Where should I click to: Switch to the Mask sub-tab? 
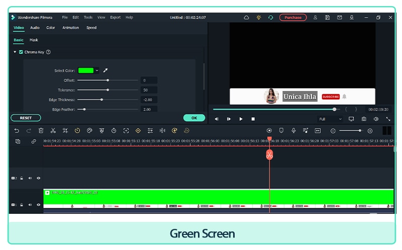pyautogui.click(x=34, y=40)
